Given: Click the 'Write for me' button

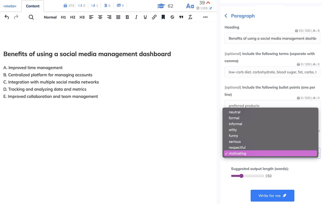Looking at the screenshot, I should click(272, 196).
